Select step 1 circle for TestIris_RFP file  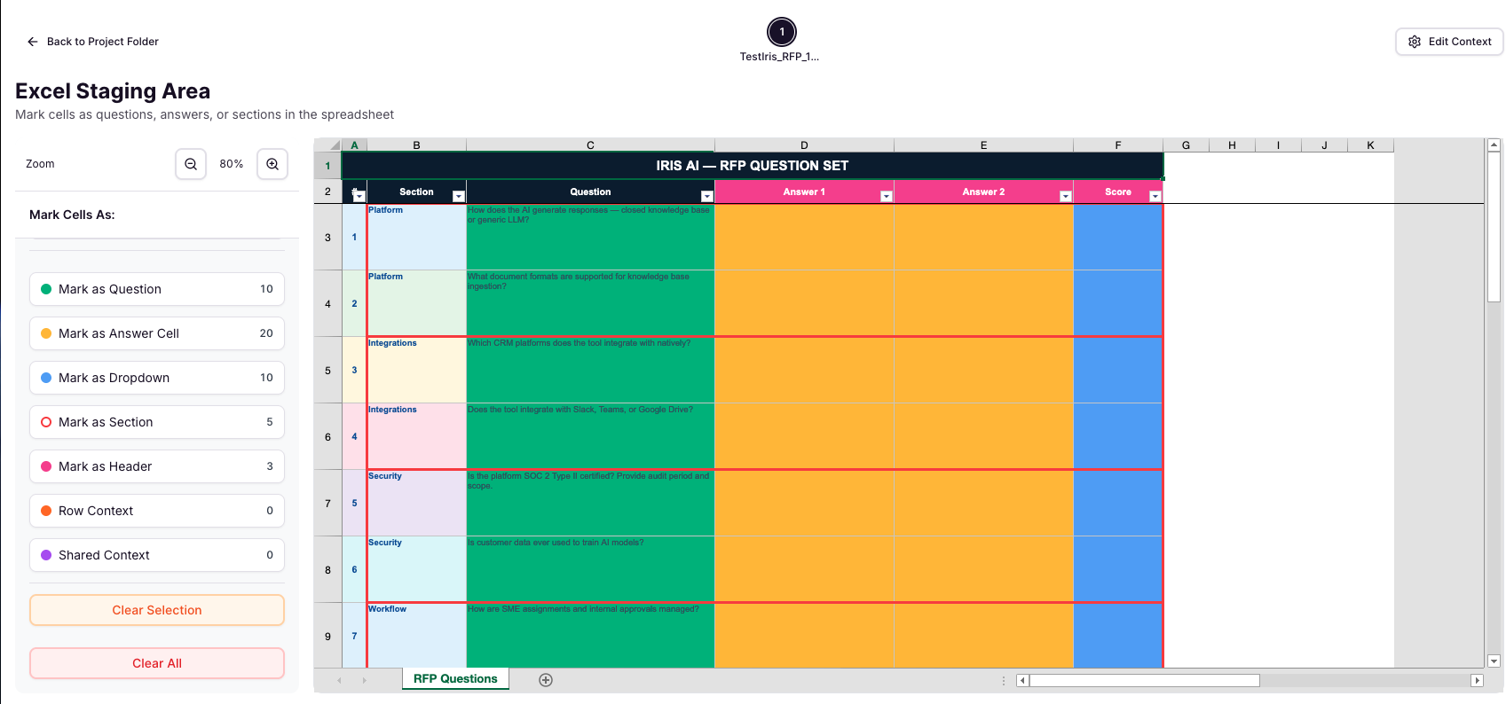coord(782,32)
